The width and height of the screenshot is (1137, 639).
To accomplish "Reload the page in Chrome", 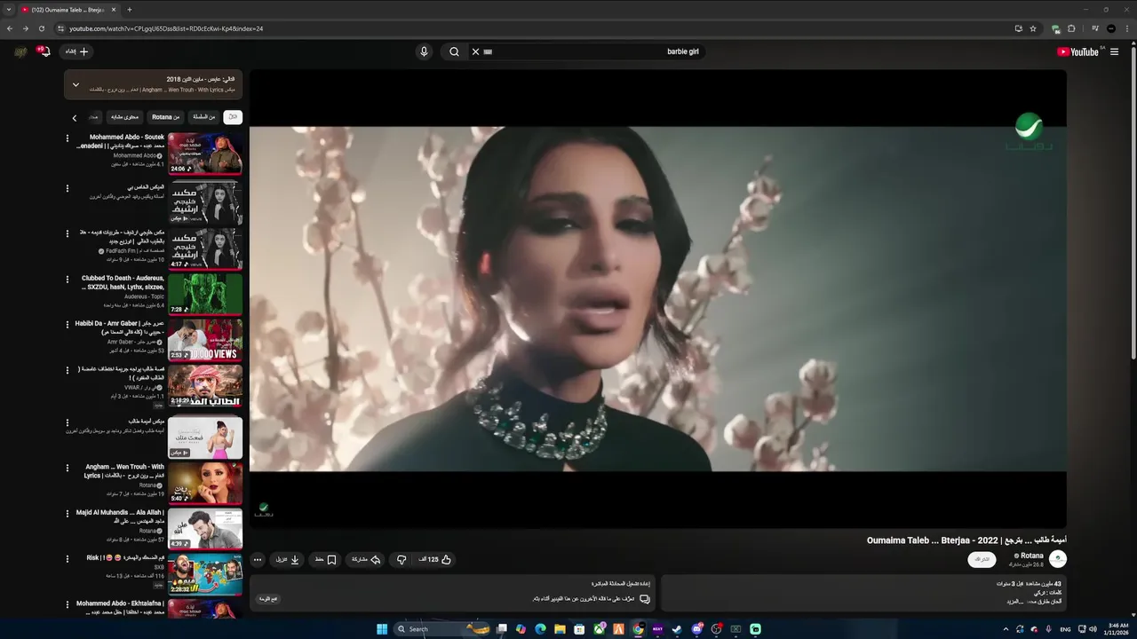I will pyautogui.click(x=41, y=28).
